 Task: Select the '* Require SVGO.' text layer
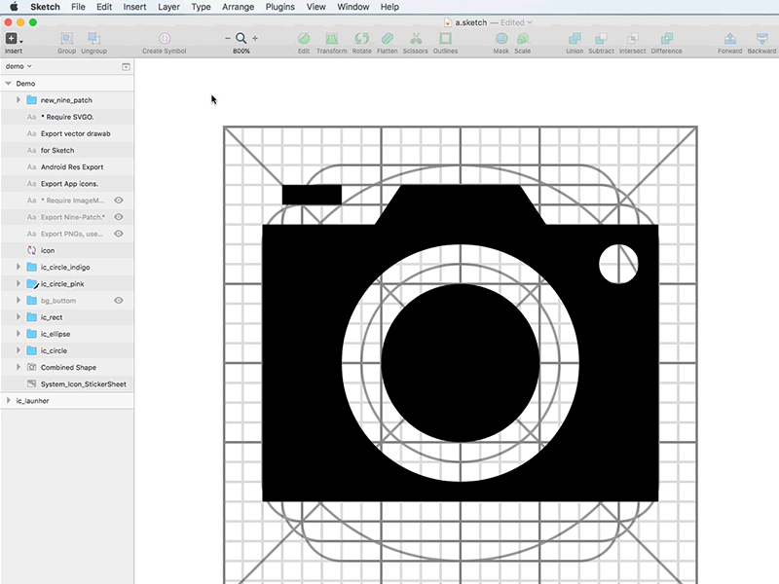(67, 117)
